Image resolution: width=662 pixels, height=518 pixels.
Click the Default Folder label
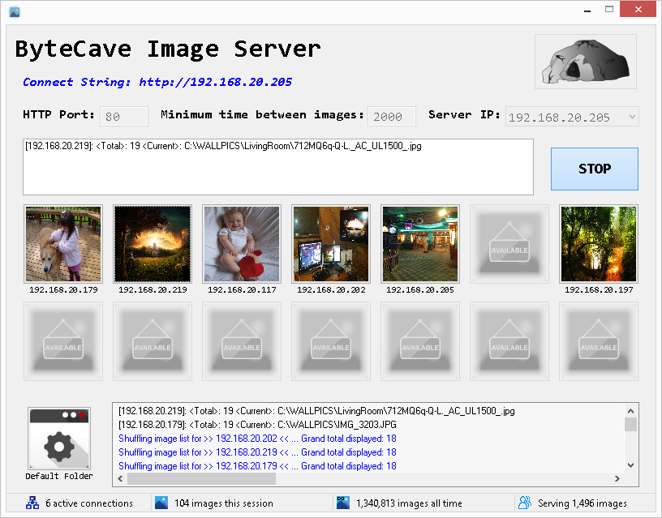[59, 476]
